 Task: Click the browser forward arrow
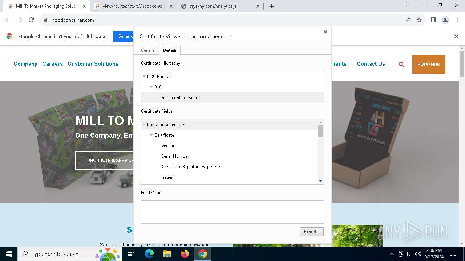pos(20,20)
